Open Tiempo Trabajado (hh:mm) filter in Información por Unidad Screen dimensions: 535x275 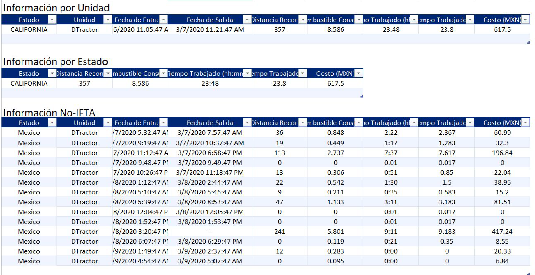point(414,20)
